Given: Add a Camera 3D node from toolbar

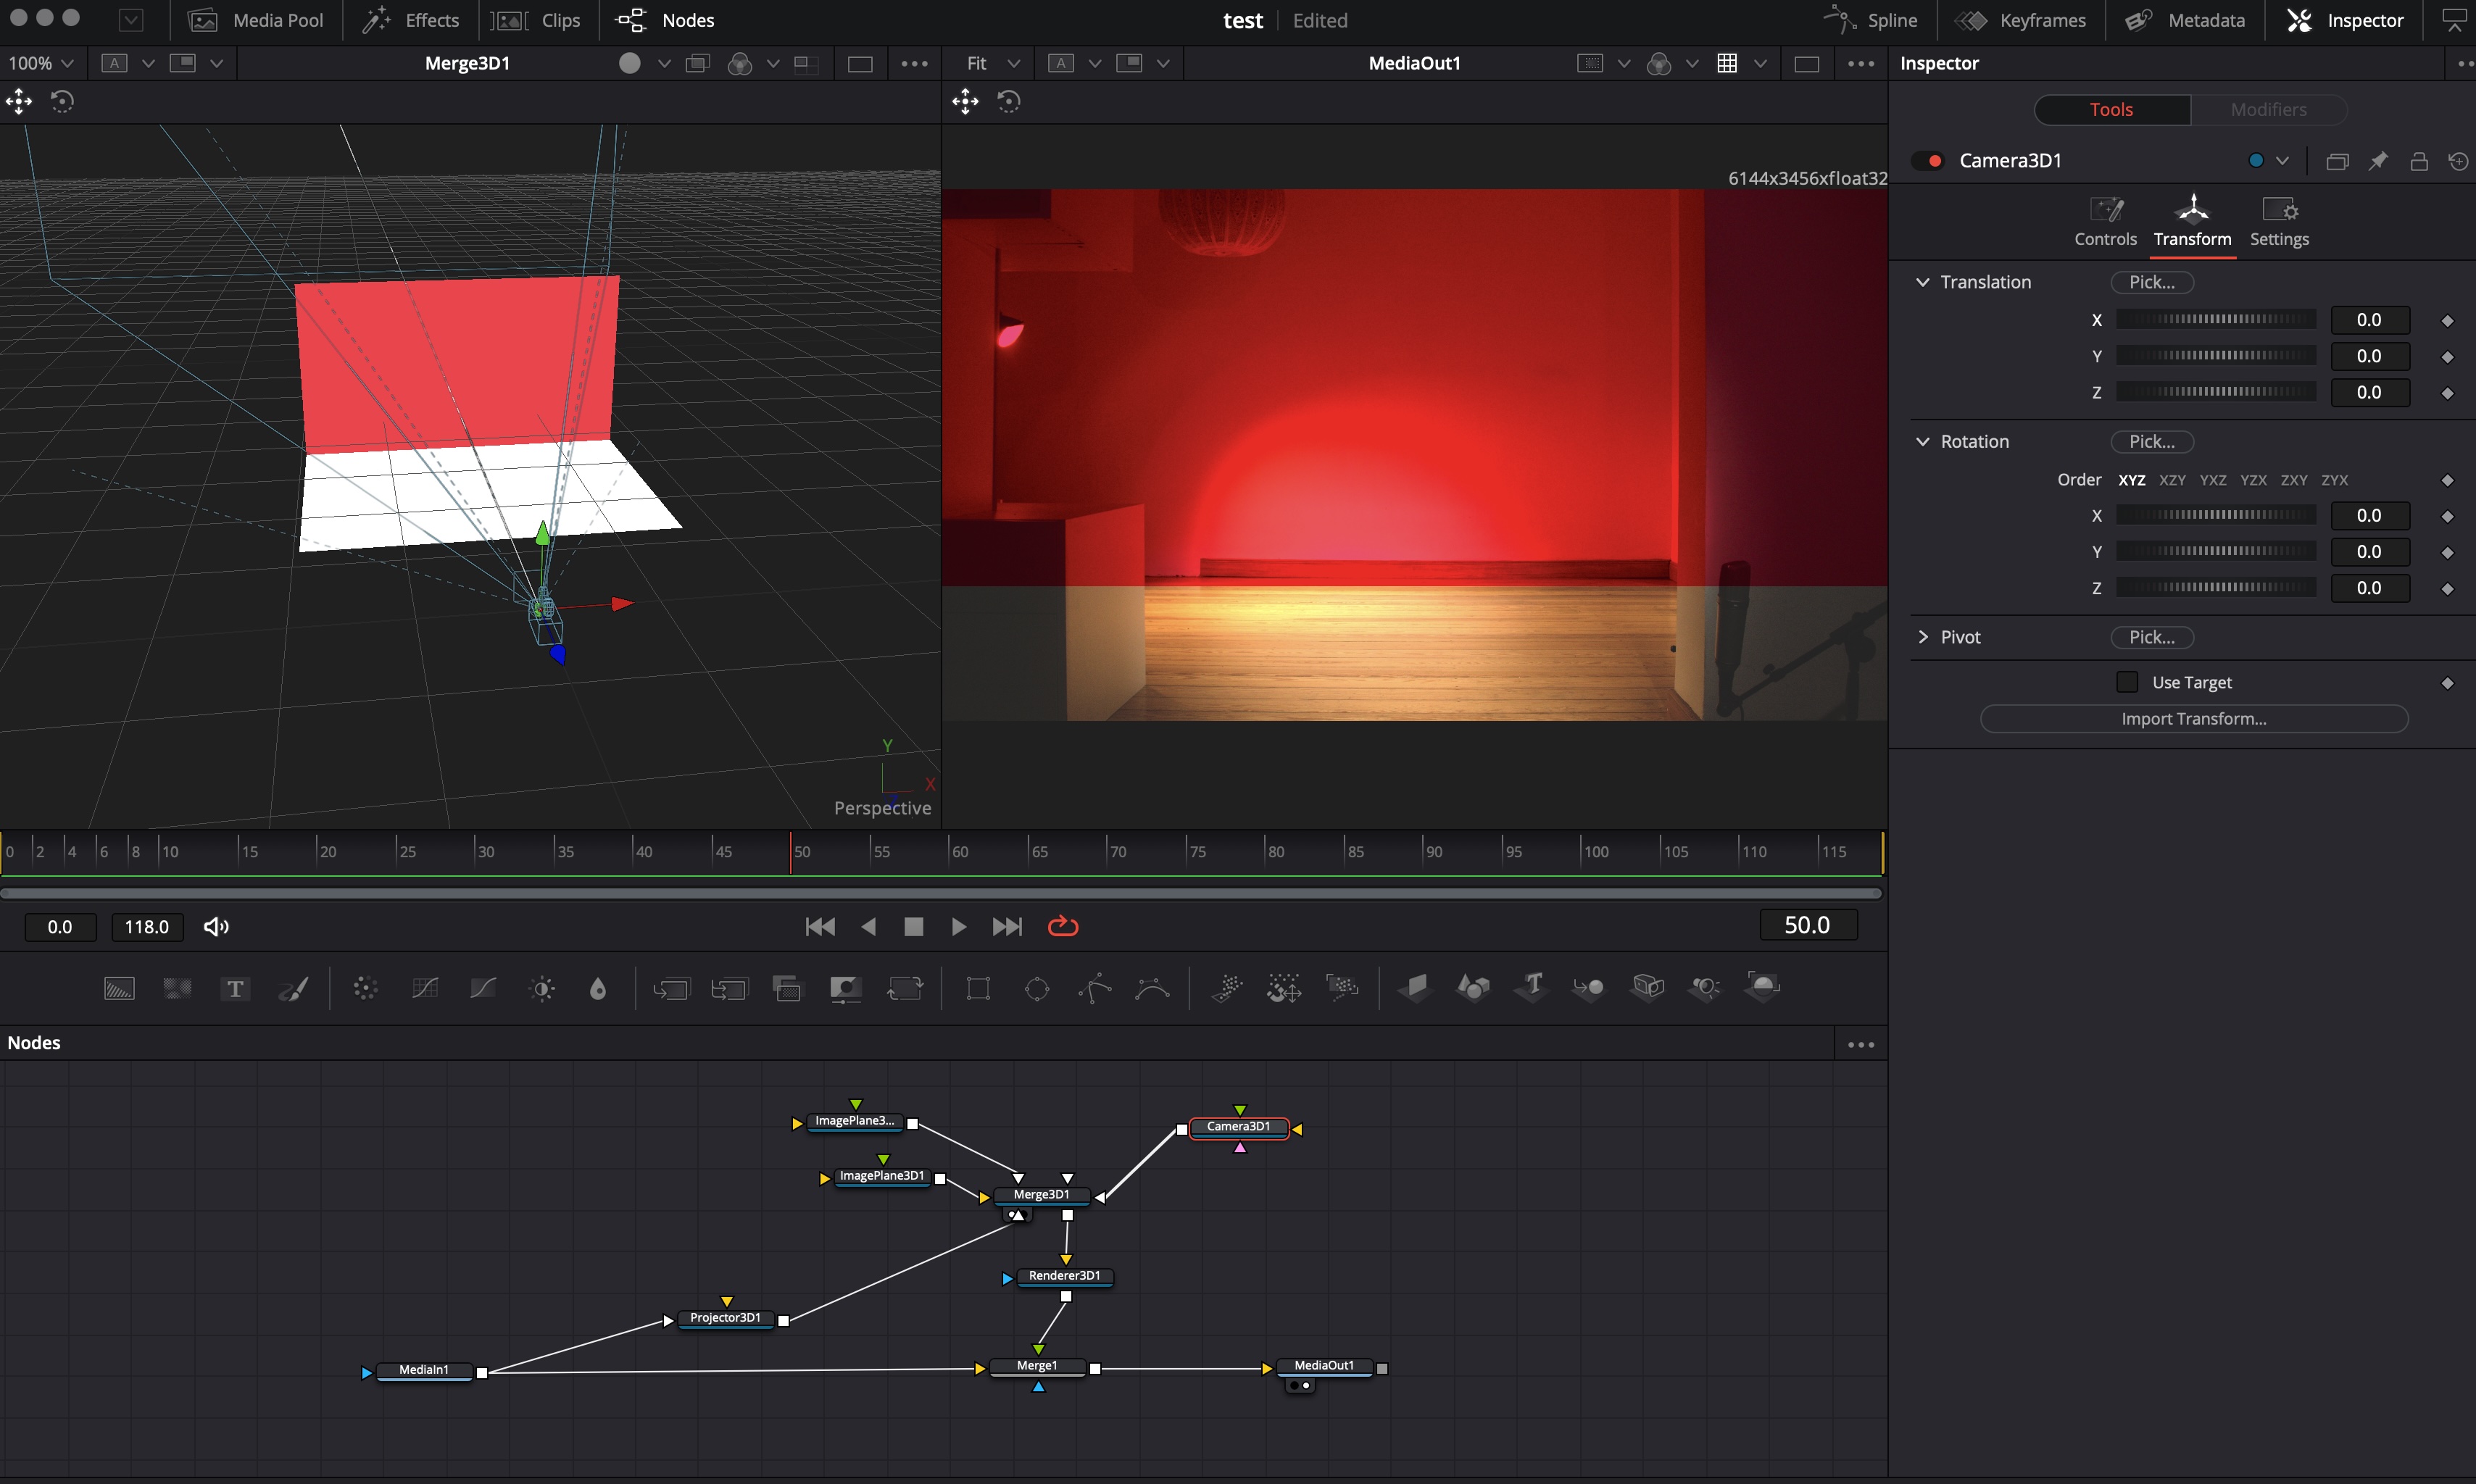Looking at the screenshot, I should (x=1647, y=989).
